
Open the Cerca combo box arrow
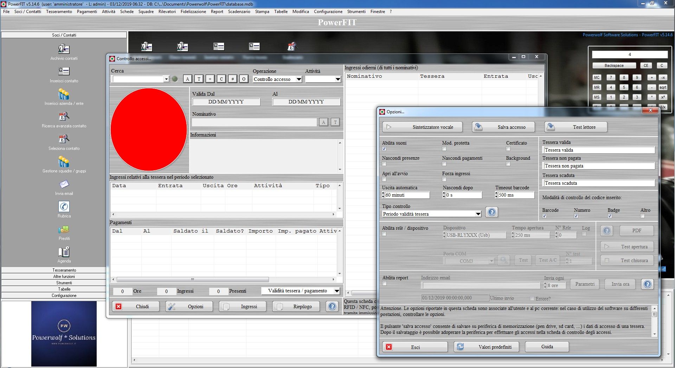[166, 79]
